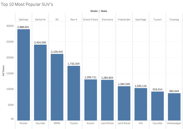
Task: Select the Grand Vitara column header
Action: [x=90, y=20]
